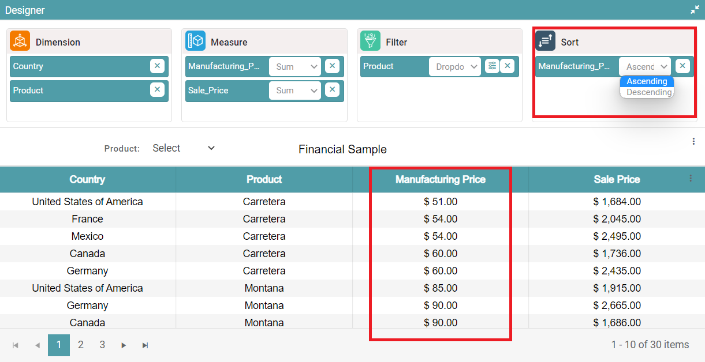The image size is (705, 362).
Task: Open filter settings icon for Product
Action: pos(492,66)
